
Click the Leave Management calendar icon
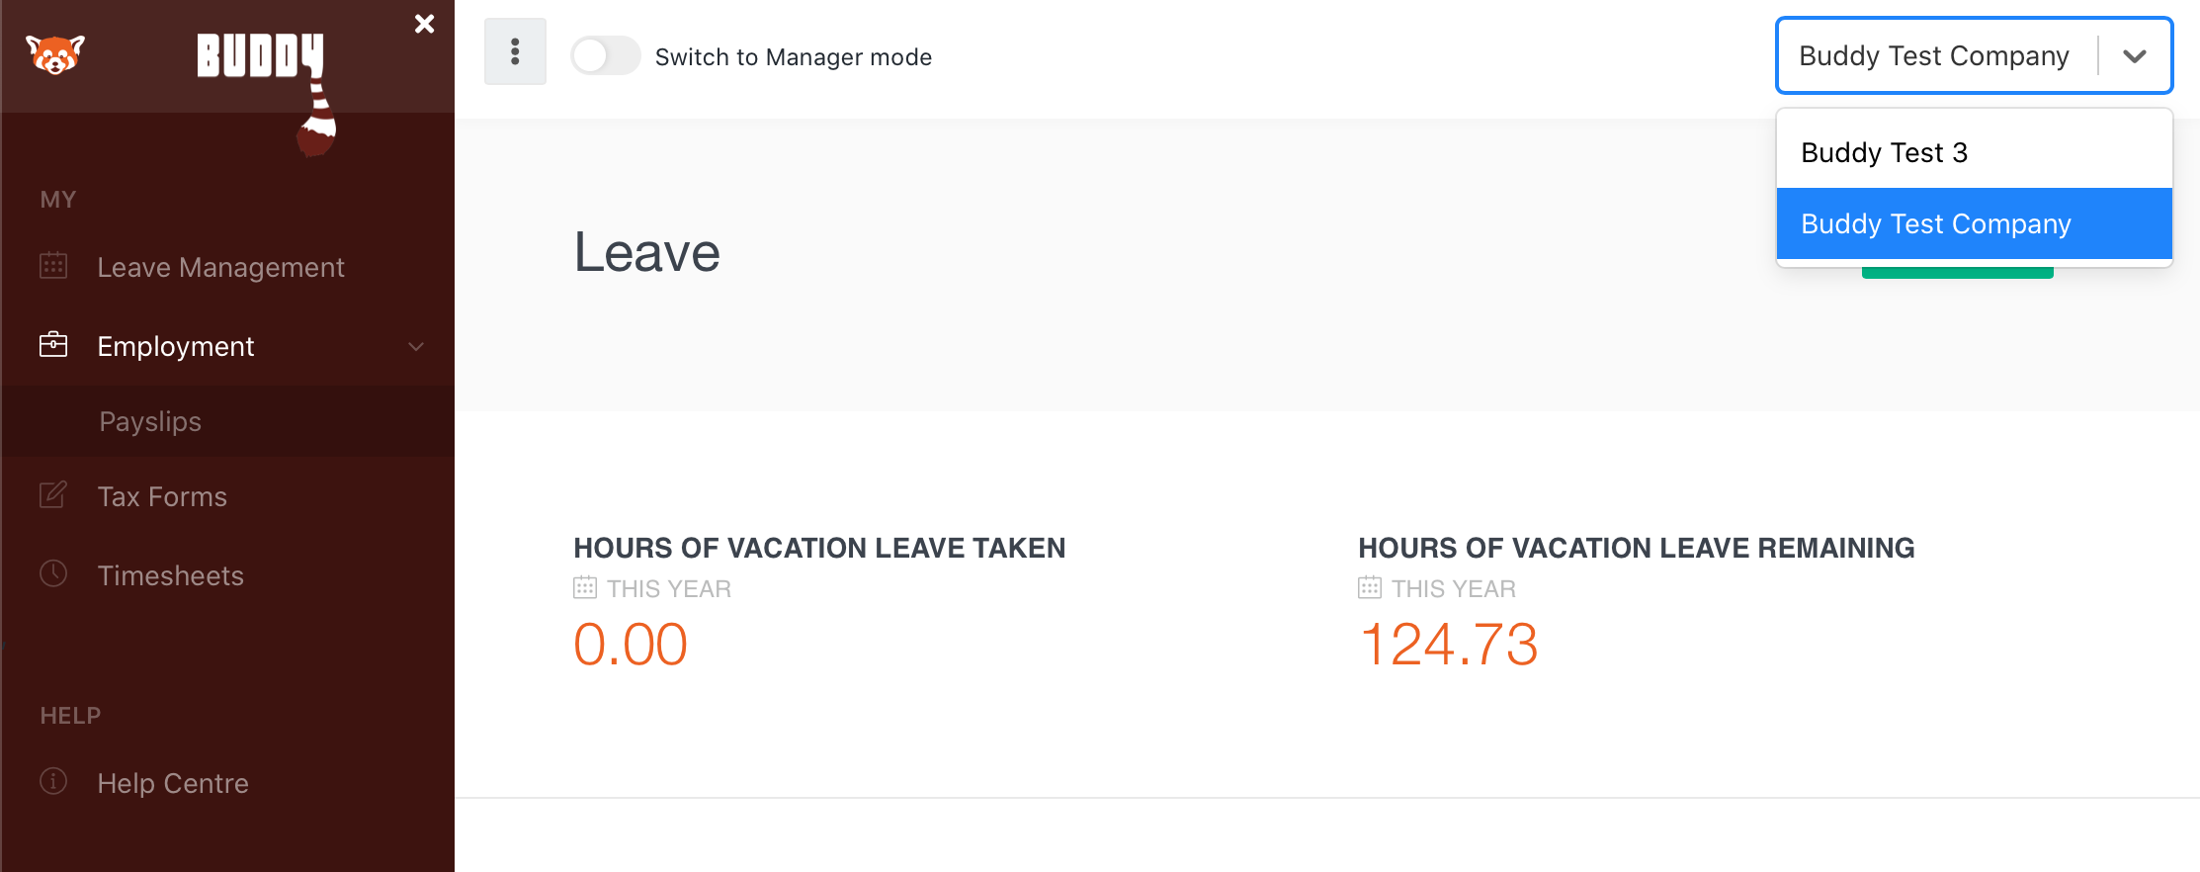point(53,265)
